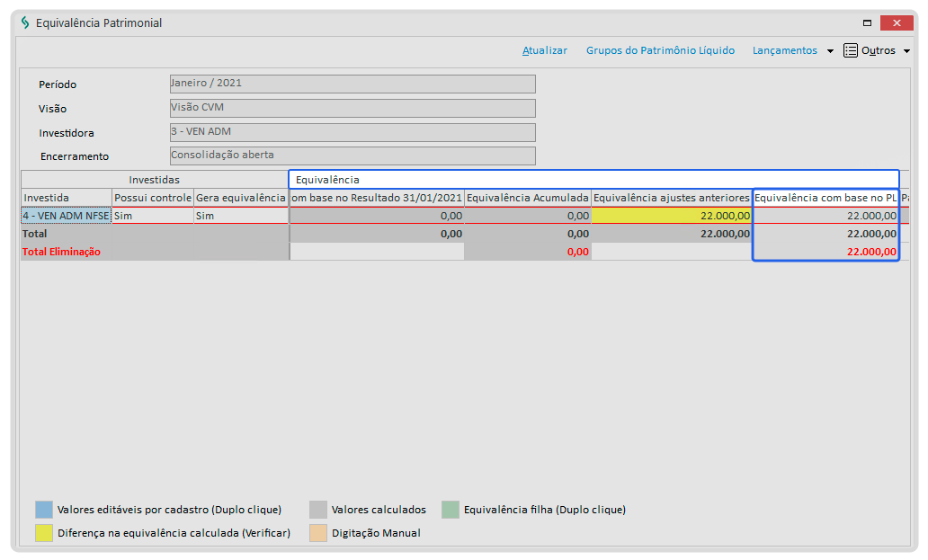Screen dimensions: 928x560
Task: Click the yellow Diferença na equivalência swatch
Action: point(44,533)
